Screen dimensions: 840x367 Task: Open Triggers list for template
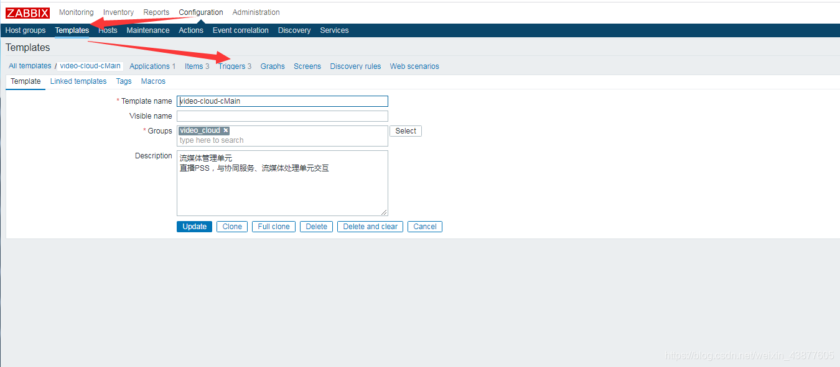[x=231, y=66]
